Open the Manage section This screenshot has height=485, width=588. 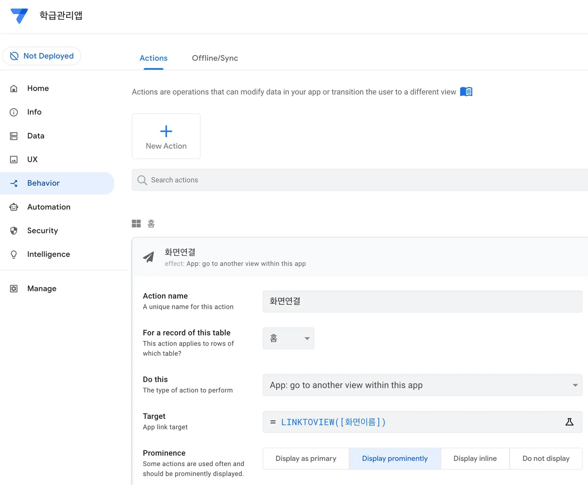(x=42, y=288)
